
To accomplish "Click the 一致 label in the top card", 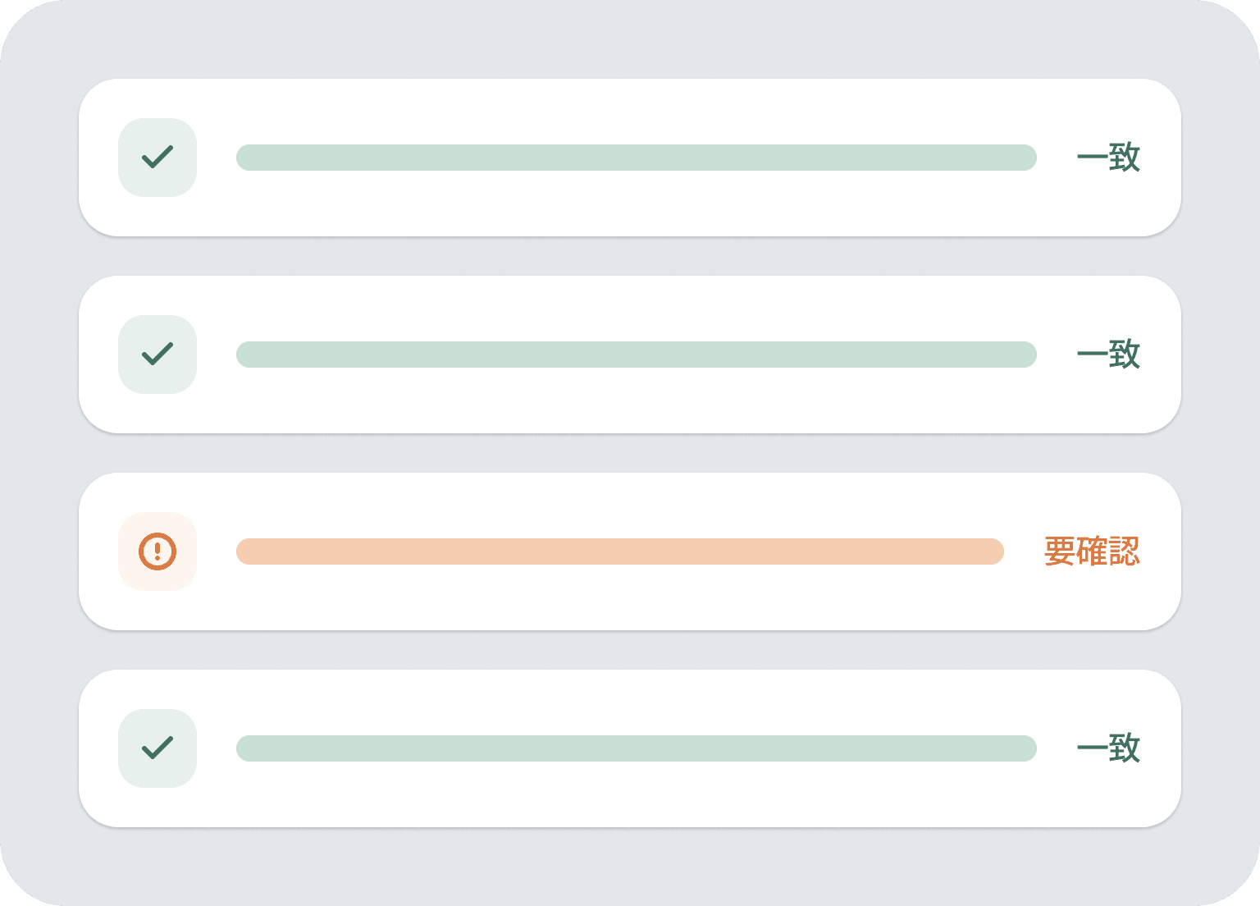I will (1108, 158).
